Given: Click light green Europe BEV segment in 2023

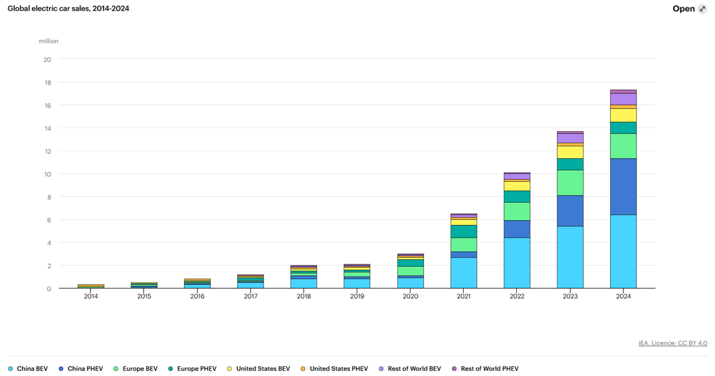Looking at the screenshot, I should tap(570, 182).
